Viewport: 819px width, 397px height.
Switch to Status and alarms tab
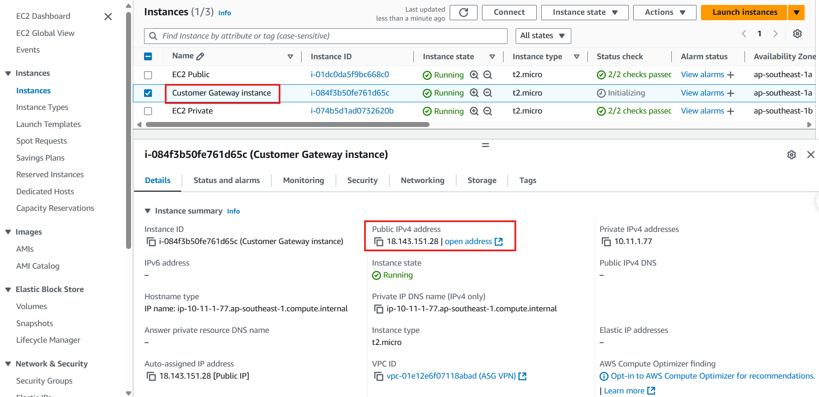pos(227,180)
